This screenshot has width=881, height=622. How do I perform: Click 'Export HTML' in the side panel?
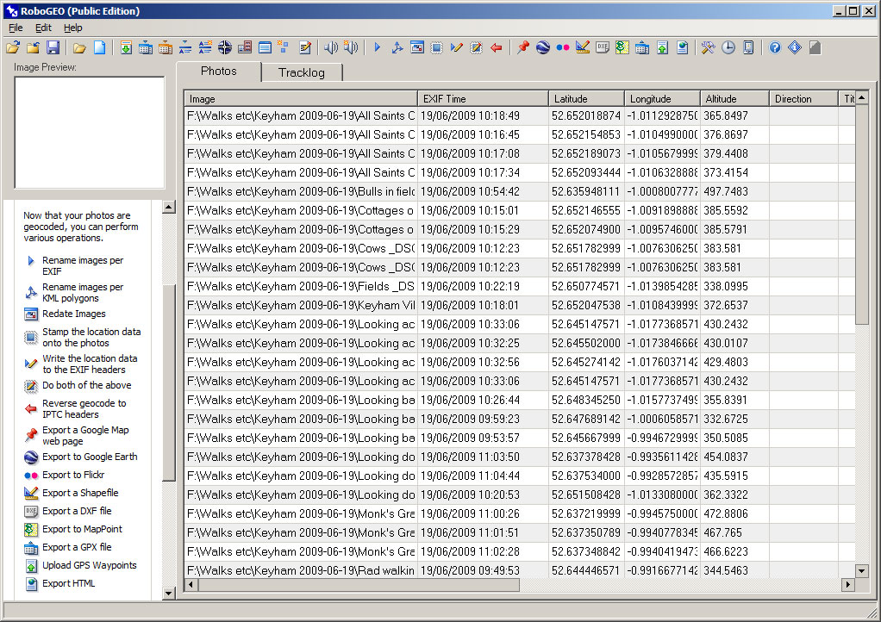69,583
